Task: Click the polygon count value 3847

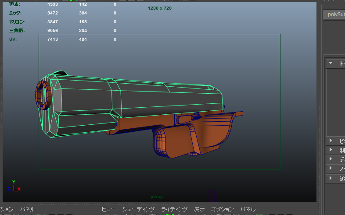Action: point(53,22)
